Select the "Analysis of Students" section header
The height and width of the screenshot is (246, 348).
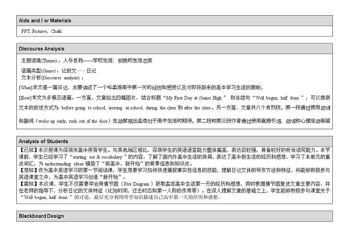pyautogui.click(x=43, y=141)
